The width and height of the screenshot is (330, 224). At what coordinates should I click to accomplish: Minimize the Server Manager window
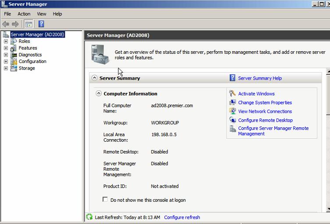pyautogui.click(x=315, y=4)
